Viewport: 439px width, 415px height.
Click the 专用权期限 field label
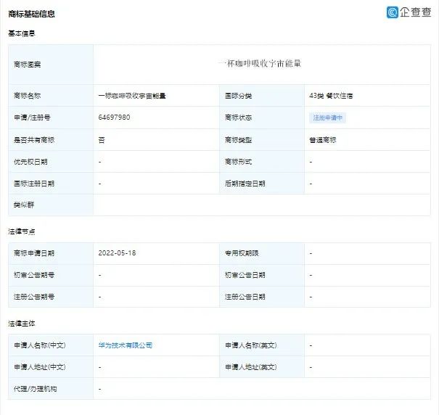click(x=242, y=253)
